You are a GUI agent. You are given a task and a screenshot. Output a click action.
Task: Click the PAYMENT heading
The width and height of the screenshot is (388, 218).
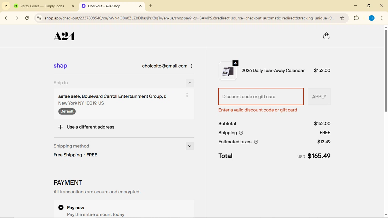click(x=68, y=183)
